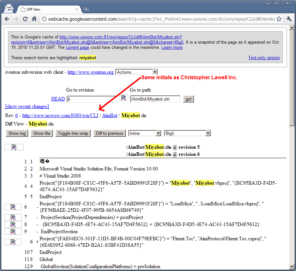Image resolution: width=296 pixels, height=271 pixels.
Task: Click the Show file button
Action: pos(42,133)
